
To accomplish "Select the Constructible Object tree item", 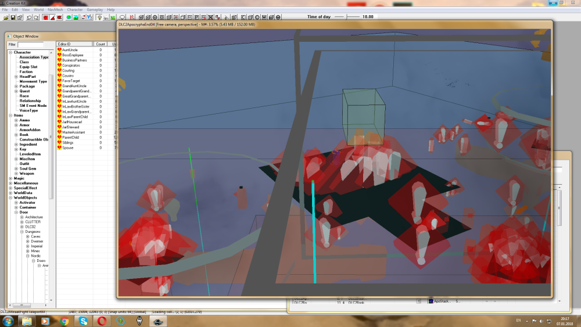I will 34,139.
